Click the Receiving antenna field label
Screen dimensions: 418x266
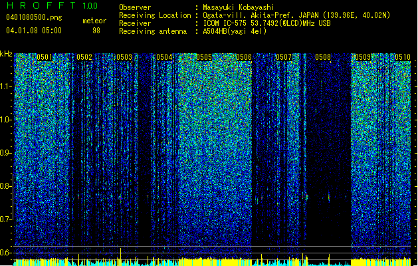click(x=153, y=31)
